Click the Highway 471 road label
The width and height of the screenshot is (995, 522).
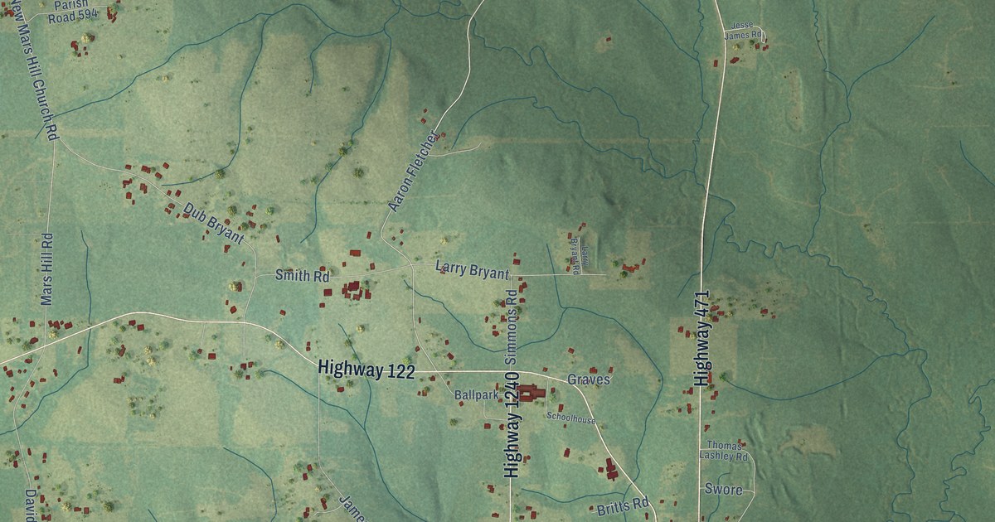pos(703,338)
